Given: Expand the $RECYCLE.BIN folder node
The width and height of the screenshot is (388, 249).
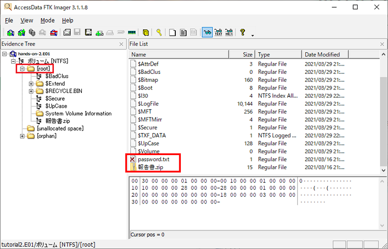Looking at the screenshot, I should [x=31, y=91].
